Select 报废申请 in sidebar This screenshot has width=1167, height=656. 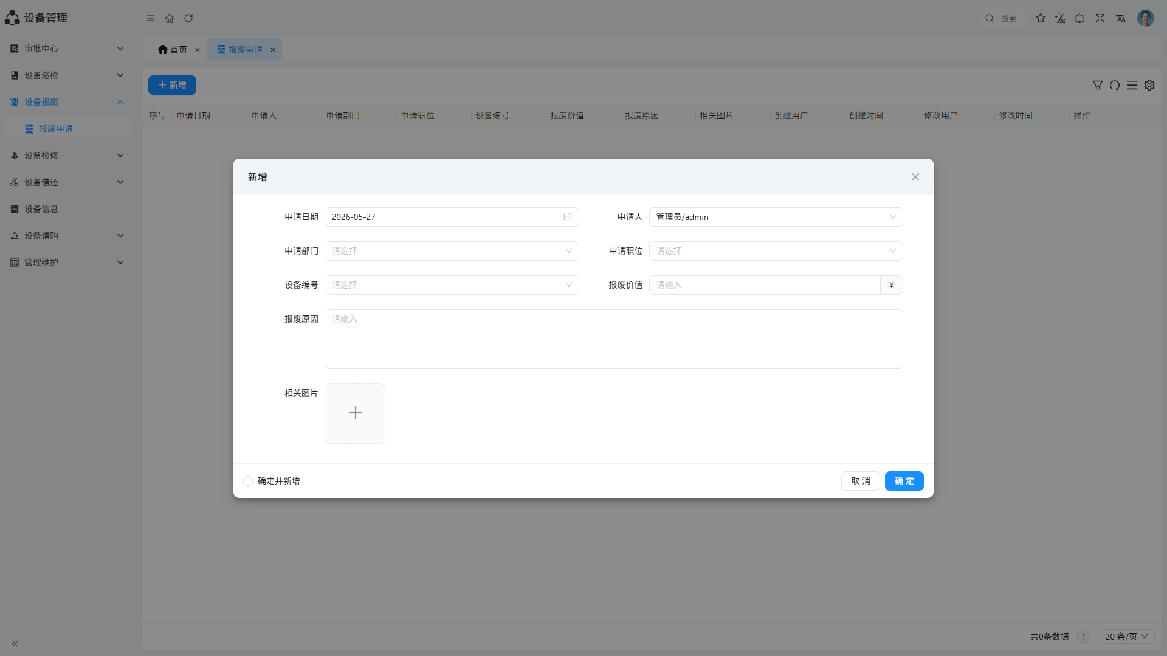coord(68,129)
